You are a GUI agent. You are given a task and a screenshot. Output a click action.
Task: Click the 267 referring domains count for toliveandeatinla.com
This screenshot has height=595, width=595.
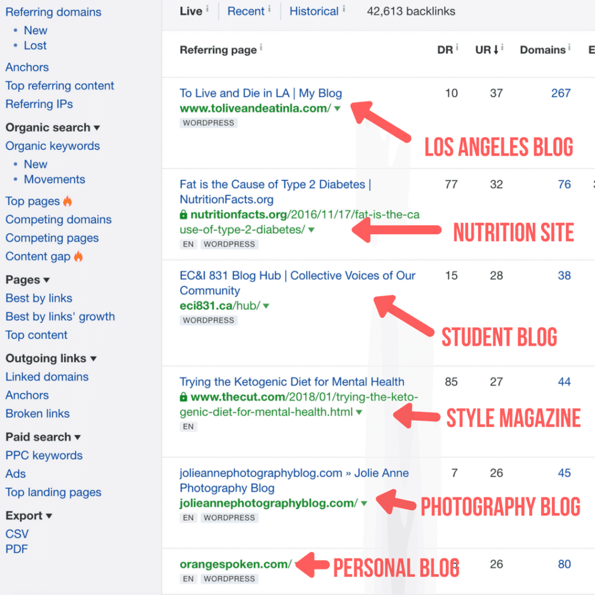(561, 93)
